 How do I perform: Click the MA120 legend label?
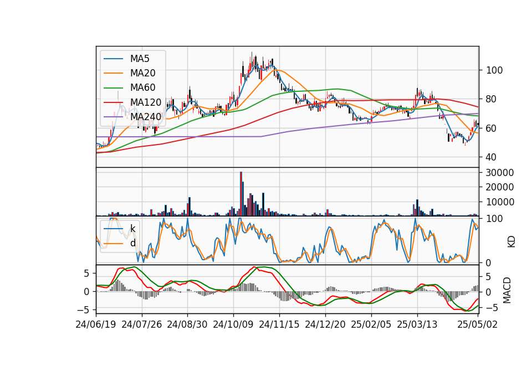point(146,102)
